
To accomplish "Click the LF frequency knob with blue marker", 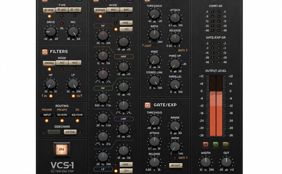I will 103,157.
